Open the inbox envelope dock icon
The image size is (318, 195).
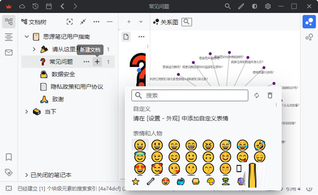tap(8, 53)
